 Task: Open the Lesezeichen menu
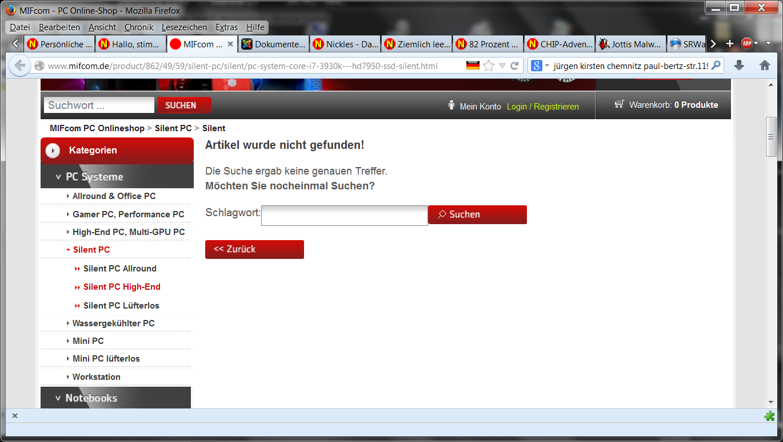tap(184, 27)
